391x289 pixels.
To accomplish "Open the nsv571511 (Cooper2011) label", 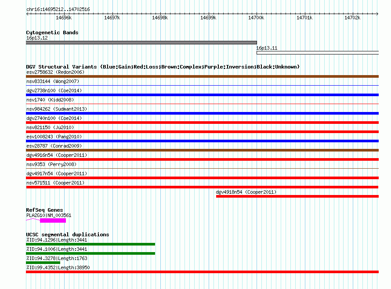I will 55,183.
